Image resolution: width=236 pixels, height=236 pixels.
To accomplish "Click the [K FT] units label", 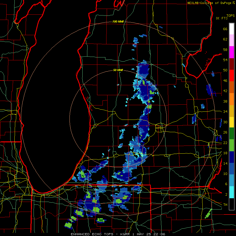I will 222,18.
